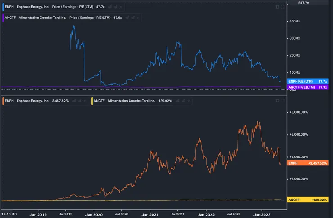Click the blue ENPH P/E color bar

pos(2,8)
